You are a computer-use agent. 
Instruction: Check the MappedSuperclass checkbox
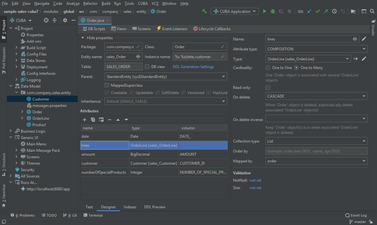(x=107, y=85)
